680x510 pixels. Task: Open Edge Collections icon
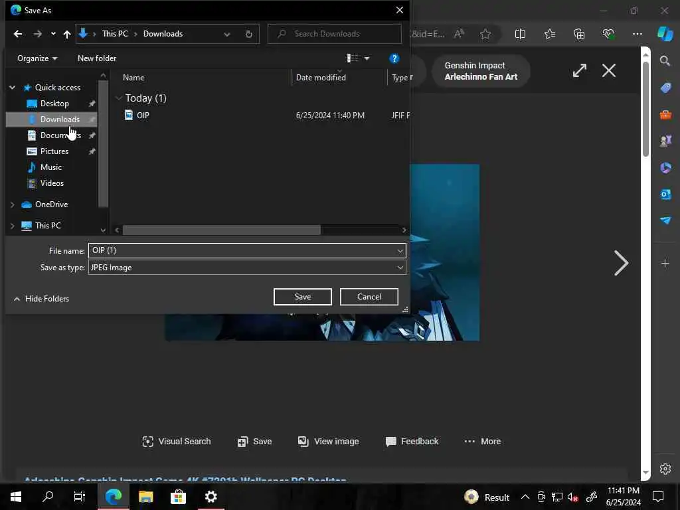pyautogui.click(x=579, y=34)
